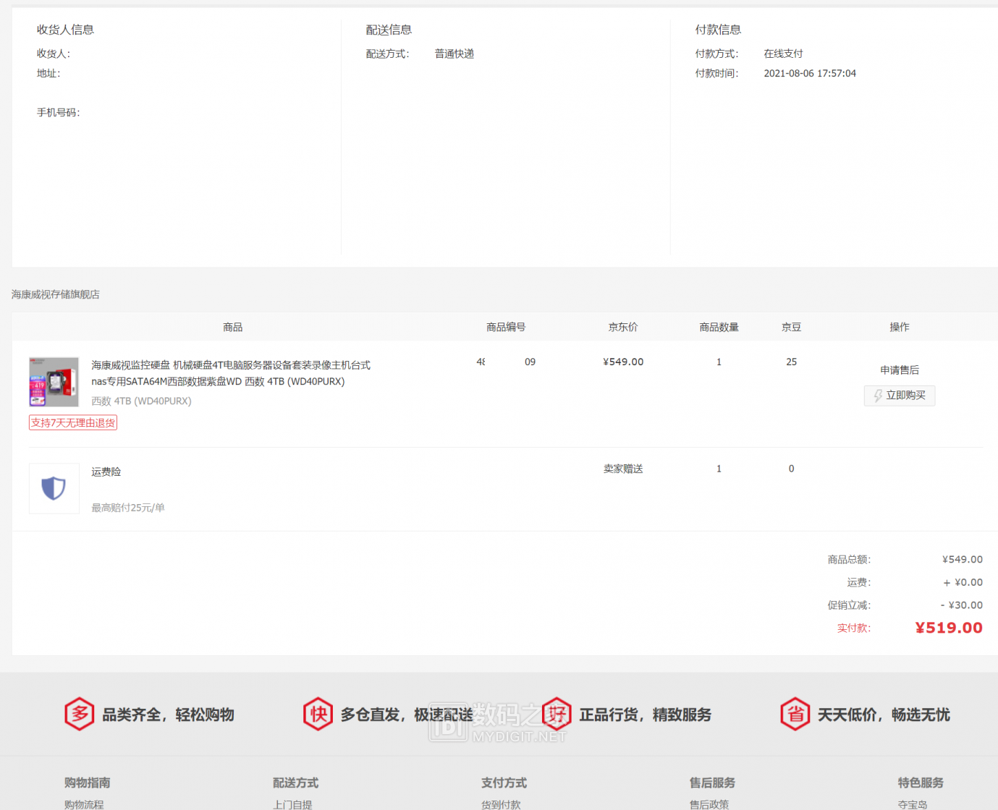
Task: Click the 配送方式 footer heading
Action: [x=296, y=783]
